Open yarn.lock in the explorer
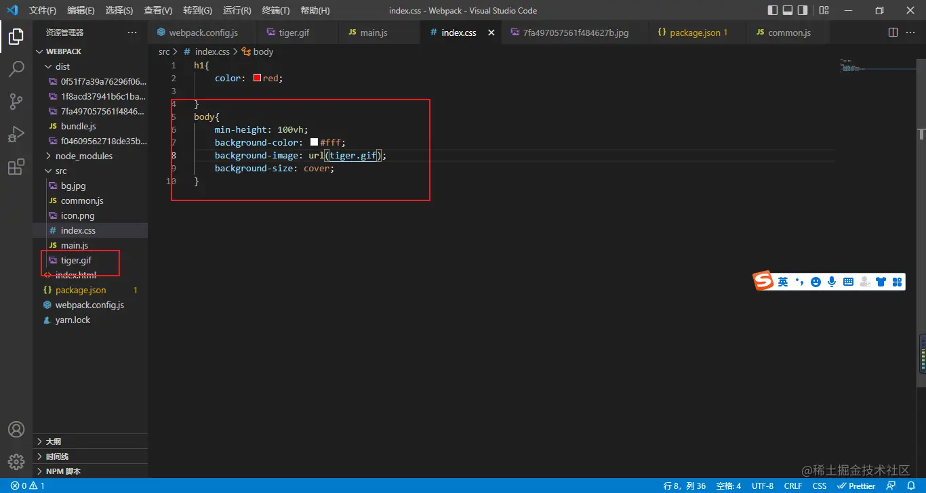This screenshot has height=493, width=926. pos(90,320)
